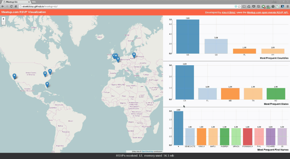This screenshot has width=290, height=159.
Task: Click the green NJ bar in states chart
Action: click(x=276, y=93)
